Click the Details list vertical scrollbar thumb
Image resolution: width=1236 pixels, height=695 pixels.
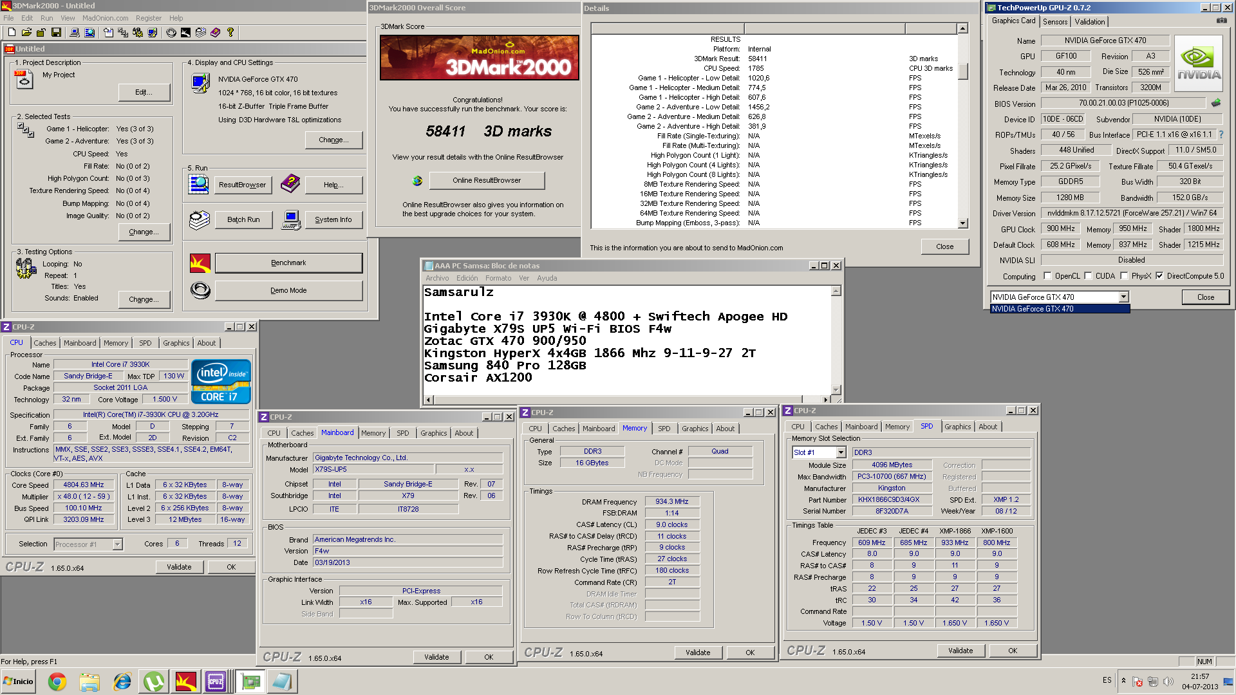963,71
